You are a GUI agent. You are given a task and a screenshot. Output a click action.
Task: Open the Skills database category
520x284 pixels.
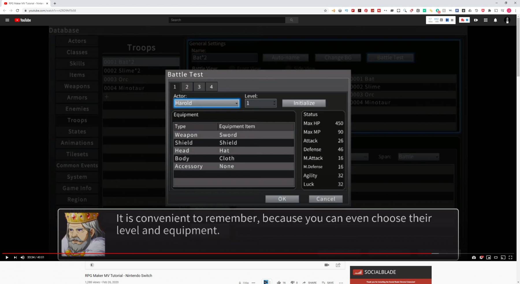point(77,63)
